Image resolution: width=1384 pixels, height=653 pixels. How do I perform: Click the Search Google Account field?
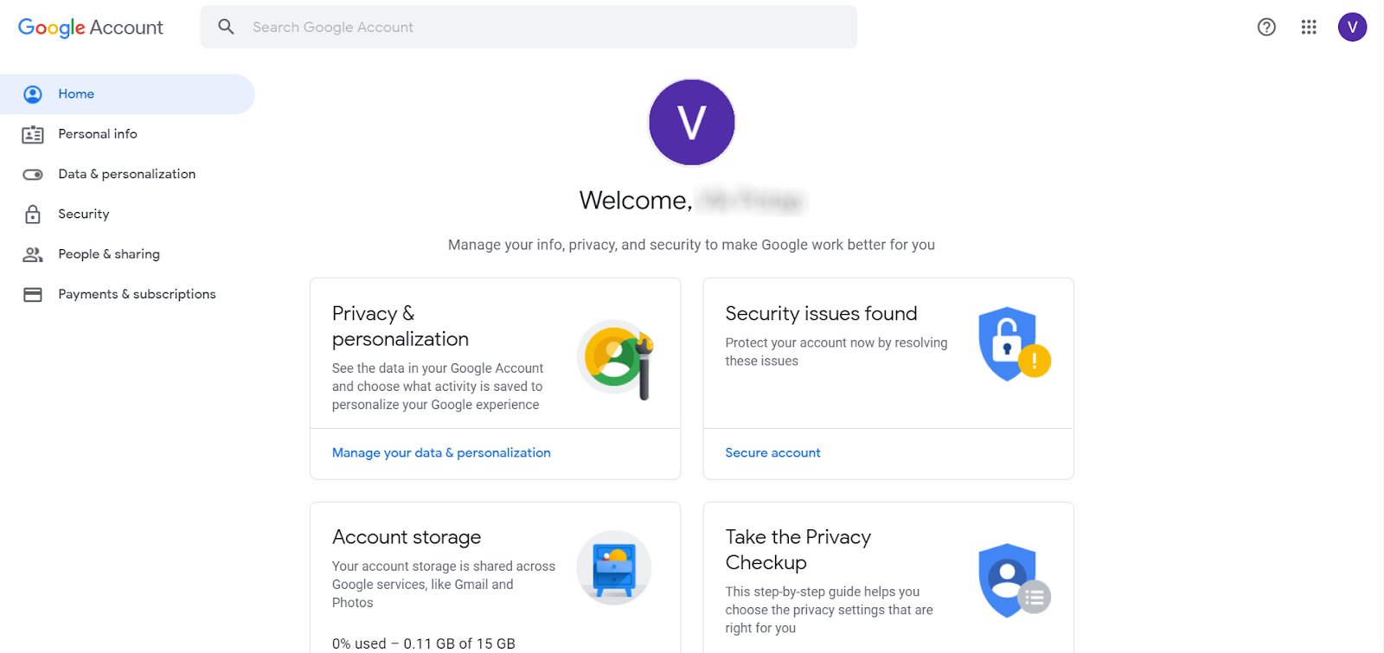click(529, 27)
